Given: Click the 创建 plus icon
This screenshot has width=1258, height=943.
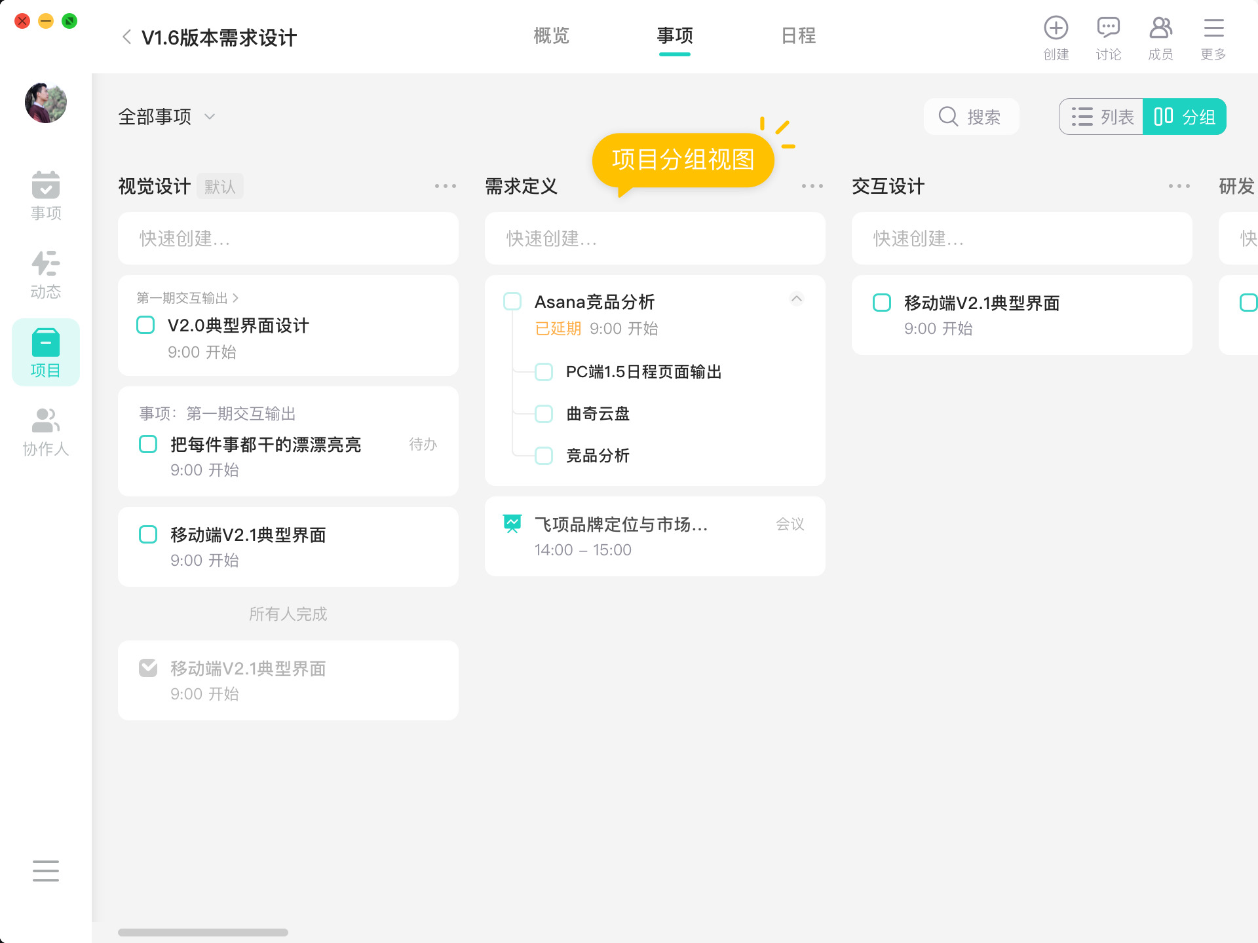Looking at the screenshot, I should coord(1056,29).
